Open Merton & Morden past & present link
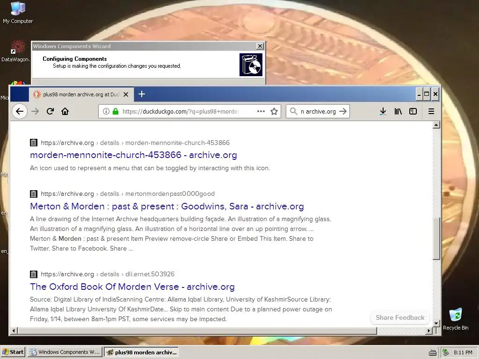This screenshot has height=359, width=479. pos(167,206)
